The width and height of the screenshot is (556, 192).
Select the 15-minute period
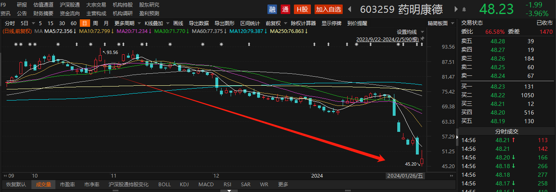pyautogui.click(x=50, y=23)
